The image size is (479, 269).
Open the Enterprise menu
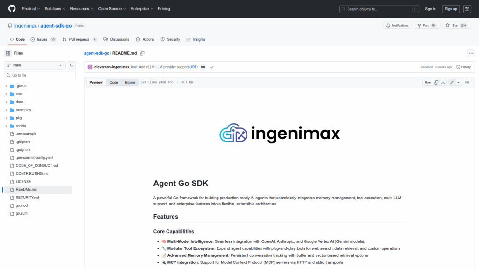[x=142, y=9]
